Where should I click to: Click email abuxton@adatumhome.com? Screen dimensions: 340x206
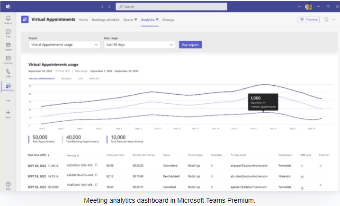click(249, 176)
